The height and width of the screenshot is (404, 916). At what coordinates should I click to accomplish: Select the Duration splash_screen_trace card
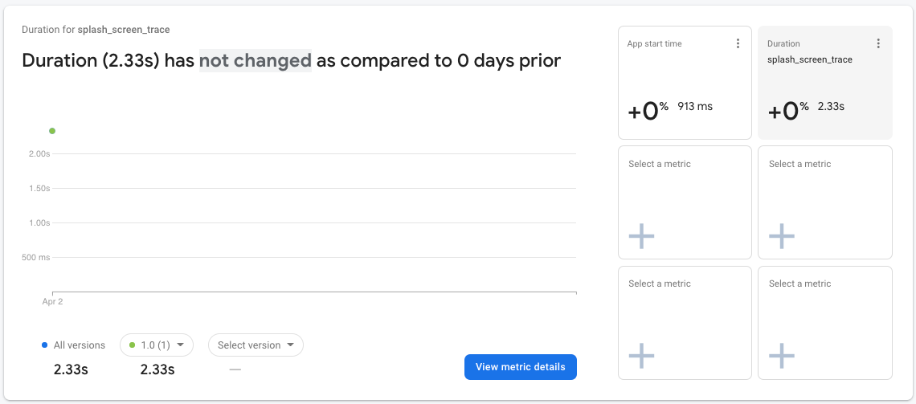[x=825, y=83]
